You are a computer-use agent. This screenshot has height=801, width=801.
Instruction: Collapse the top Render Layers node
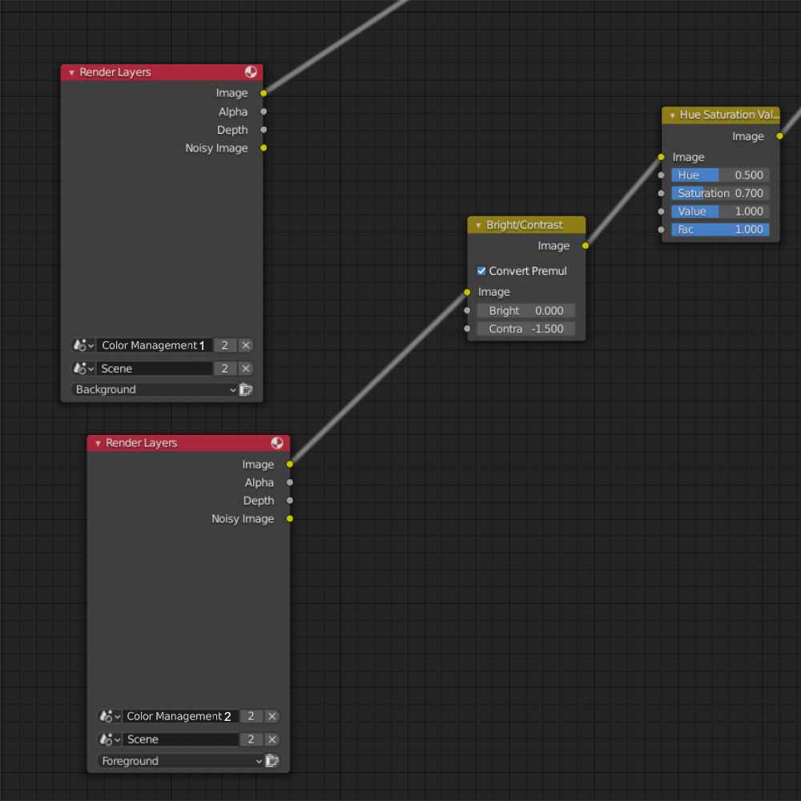pyautogui.click(x=71, y=73)
